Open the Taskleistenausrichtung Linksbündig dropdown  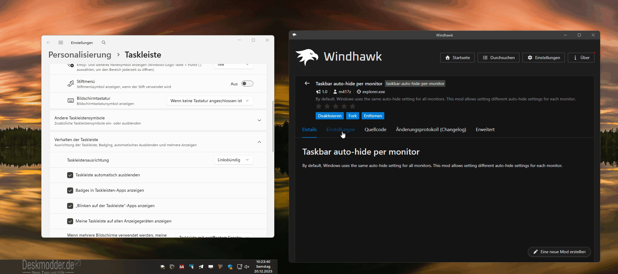click(x=233, y=160)
